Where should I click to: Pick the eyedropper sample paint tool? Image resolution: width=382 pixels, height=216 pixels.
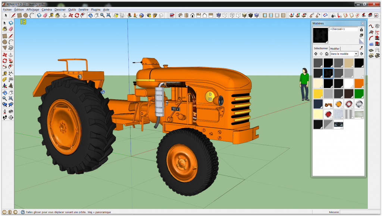361,48
